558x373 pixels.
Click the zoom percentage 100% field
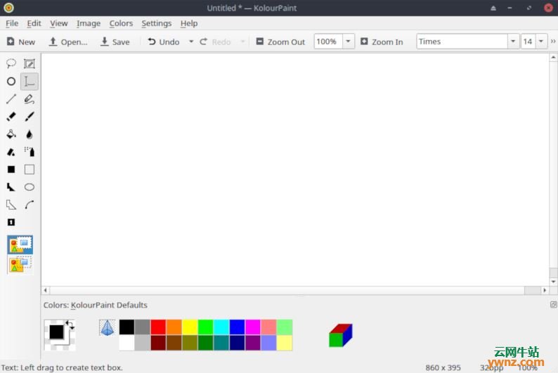[328, 42]
